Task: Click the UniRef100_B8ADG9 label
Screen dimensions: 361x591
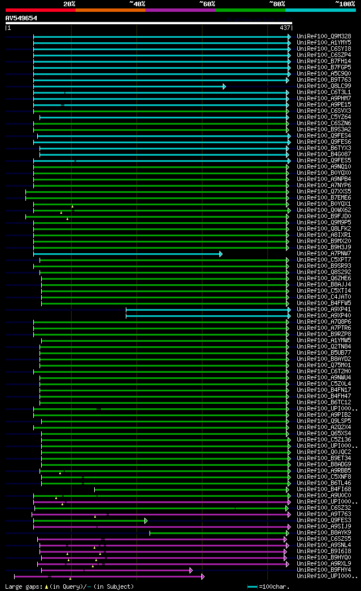Action: 324,465
